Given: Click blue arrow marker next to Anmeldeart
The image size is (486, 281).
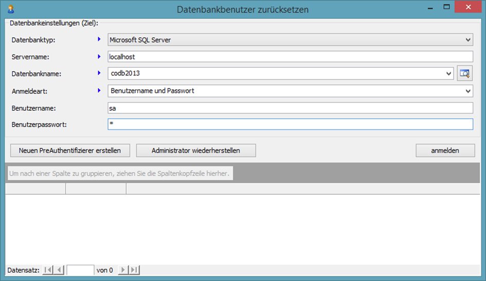Looking at the screenshot, I should pos(99,91).
